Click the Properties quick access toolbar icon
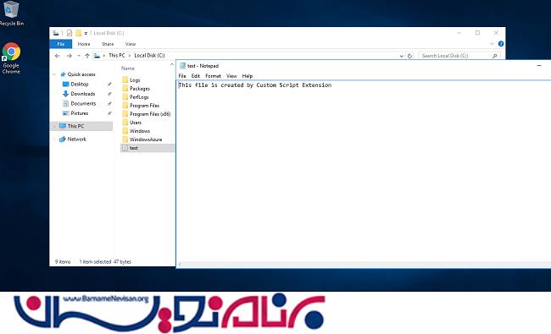Image resolution: width=551 pixels, height=334 pixels. click(70, 33)
